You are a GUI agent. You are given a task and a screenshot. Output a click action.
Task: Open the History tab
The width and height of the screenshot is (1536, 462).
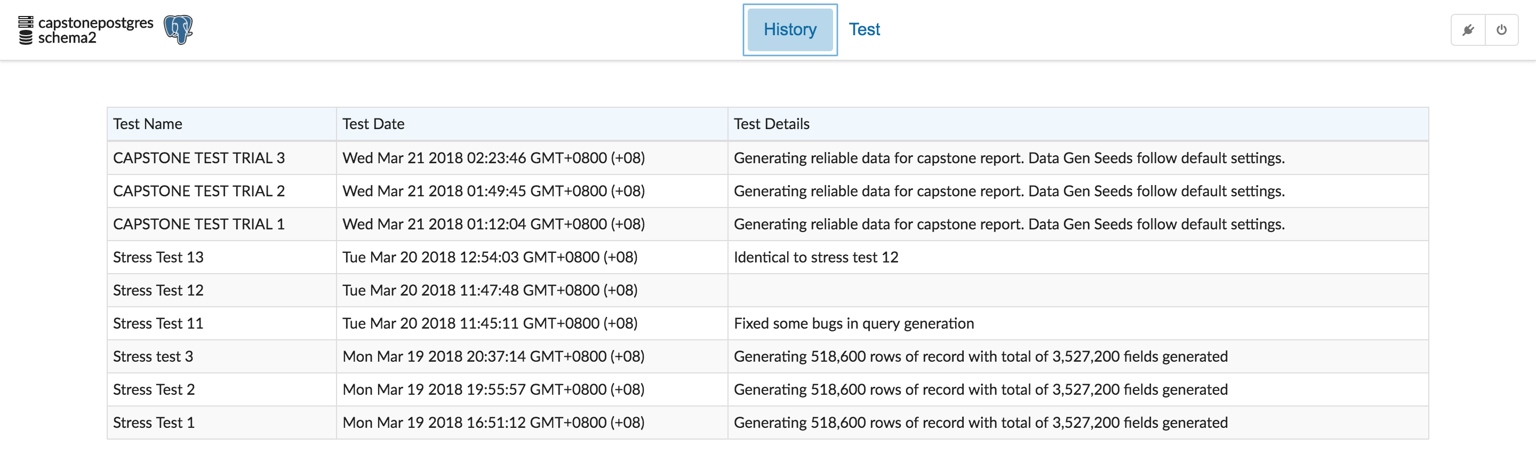pyautogui.click(x=789, y=30)
